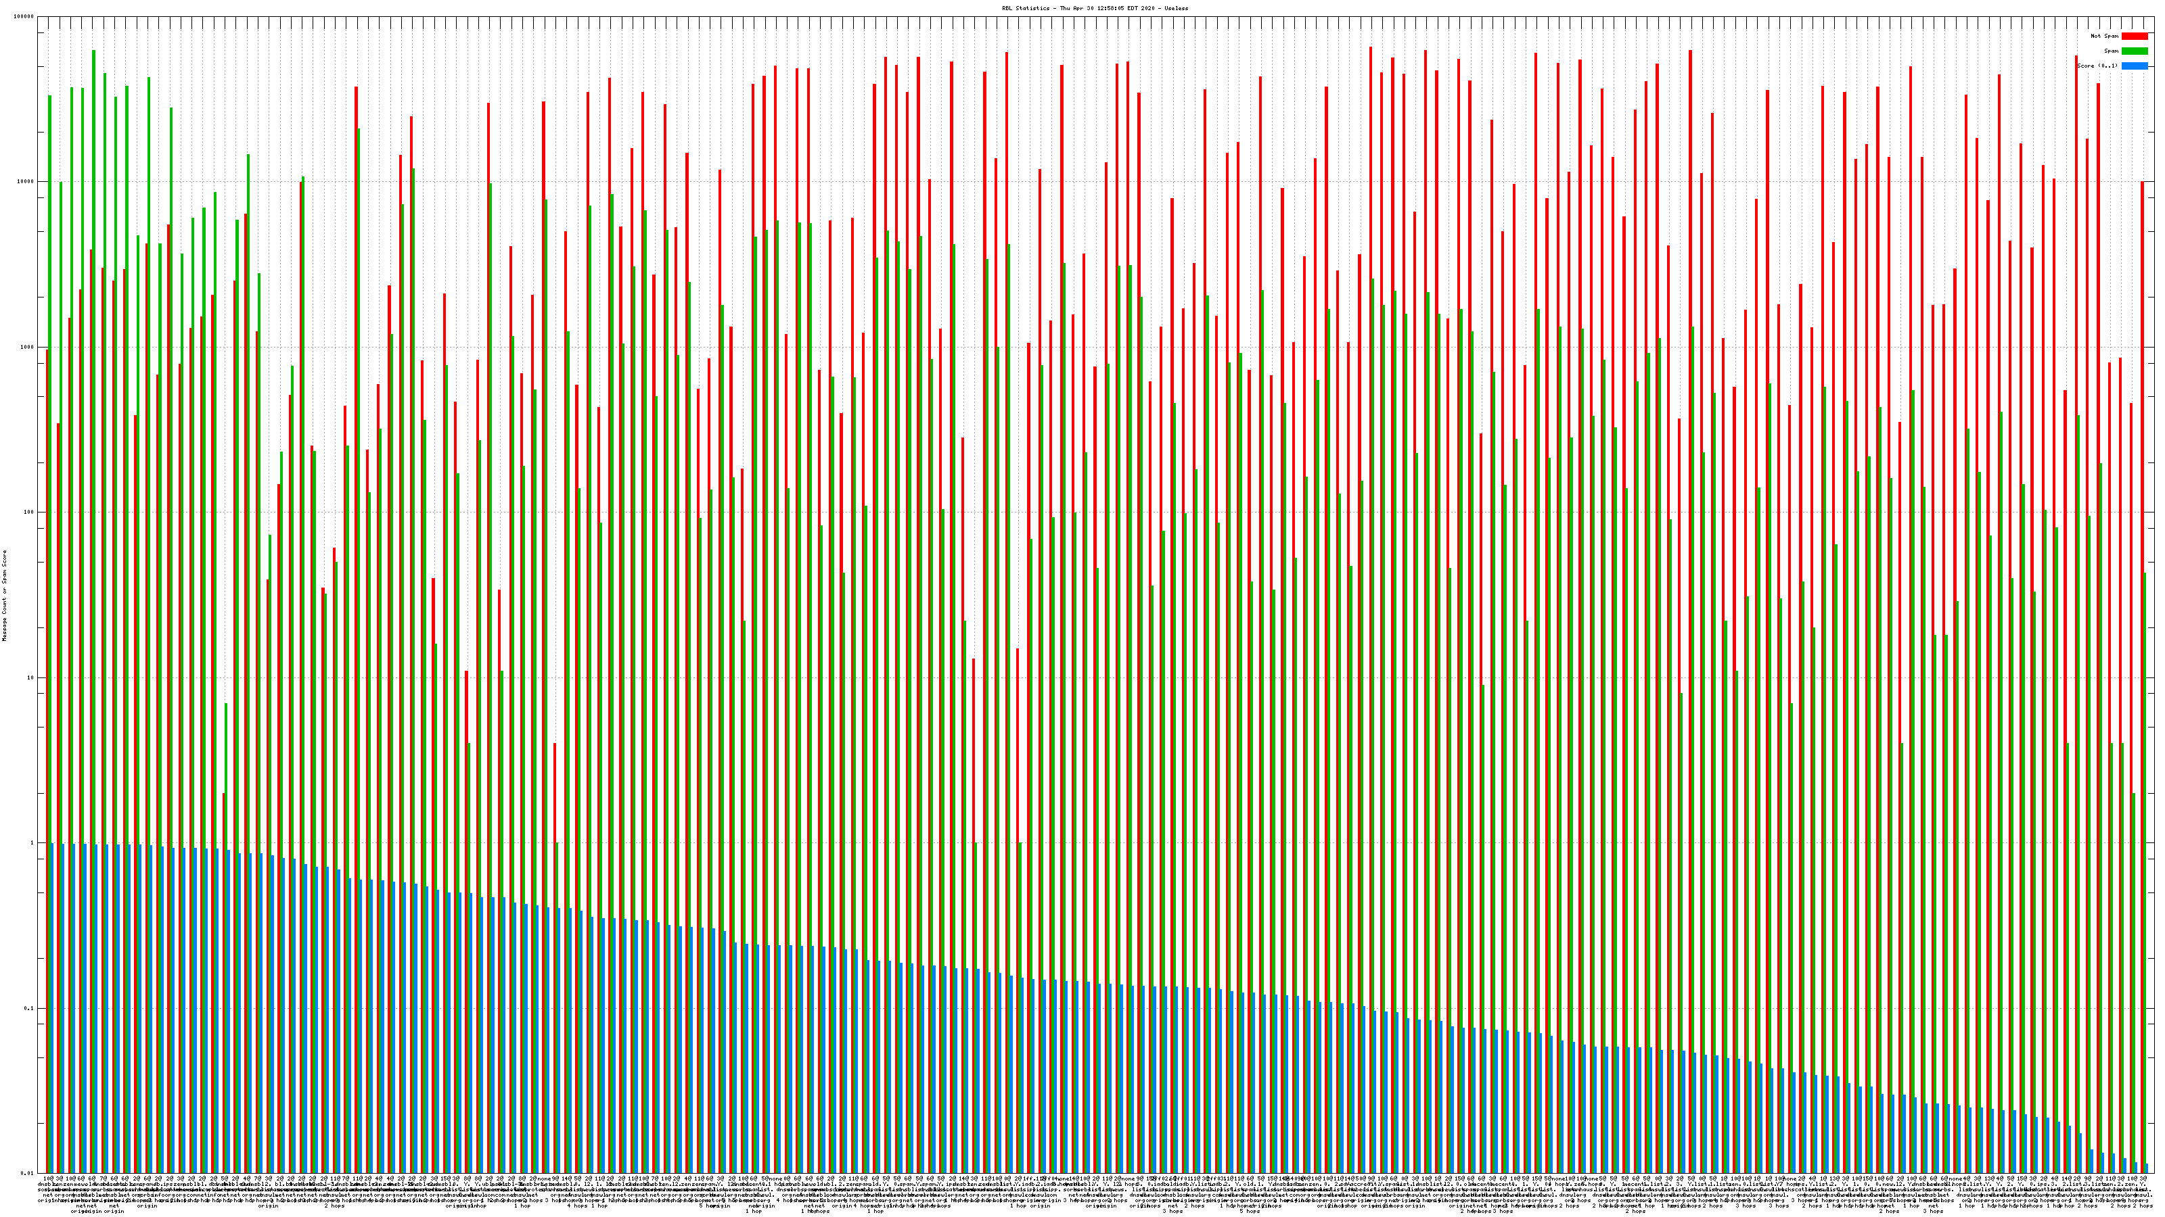Image resolution: width=2165 pixels, height=1217 pixels.
Task: Select the 'Spam' legend label text
Action: tap(2111, 51)
